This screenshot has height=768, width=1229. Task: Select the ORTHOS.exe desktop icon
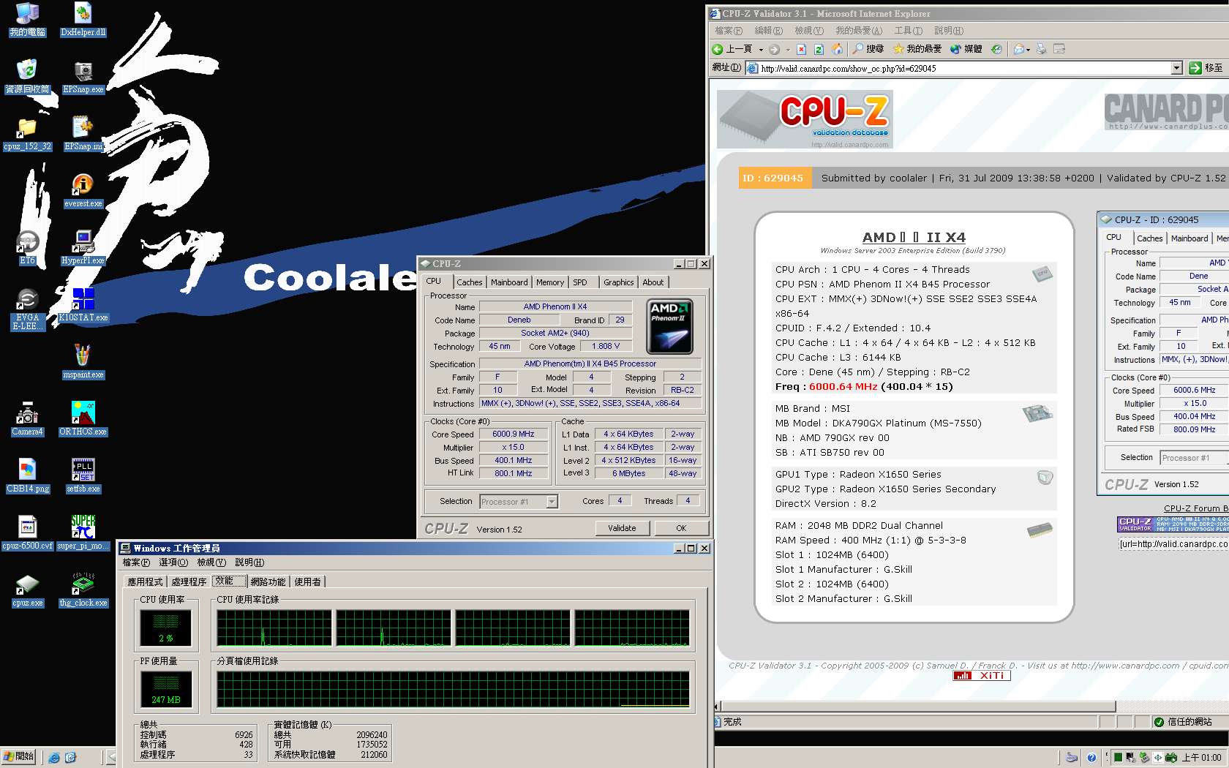(x=83, y=419)
